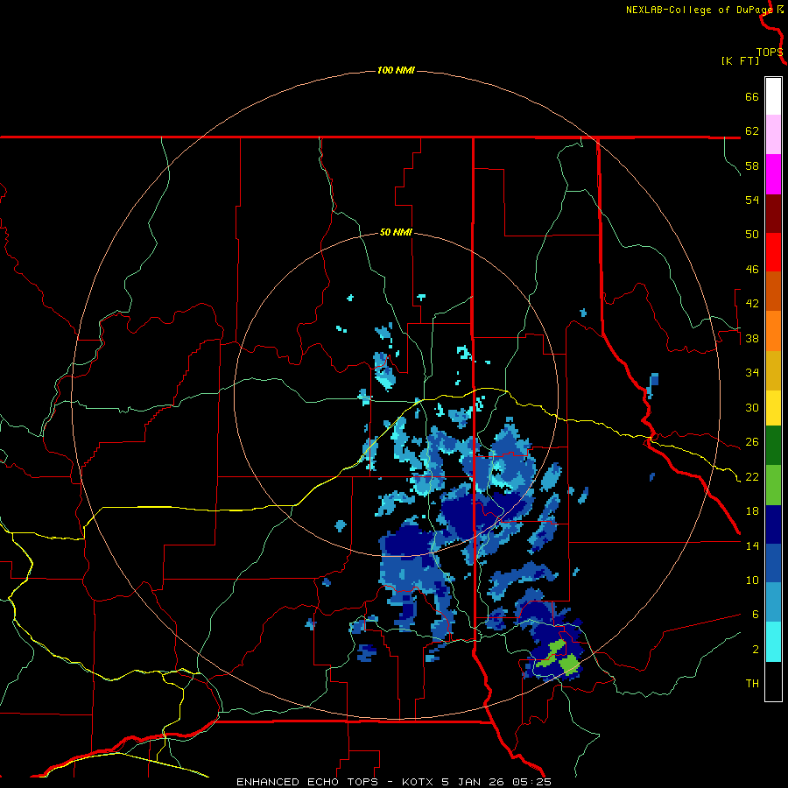Select the dark green legend swatch
The image size is (788, 788).
pyautogui.click(x=773, y=446)
